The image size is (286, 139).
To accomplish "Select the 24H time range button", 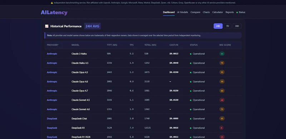I will 218,26.
